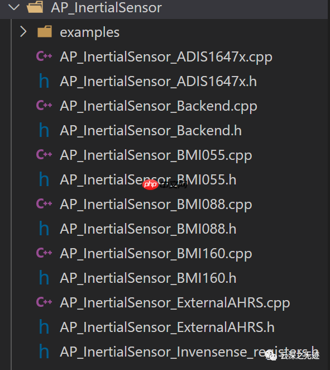Click C++ icon beside ADIS1647x.cpp
The width and height of the screenshot is (330, 370).
point(44,56)
